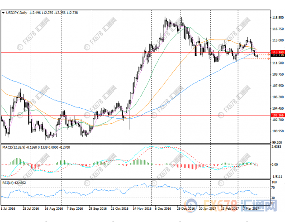Select the USDJPY.Daily chart title
This screenshot has height=222, width=285.
coord(17,13)
